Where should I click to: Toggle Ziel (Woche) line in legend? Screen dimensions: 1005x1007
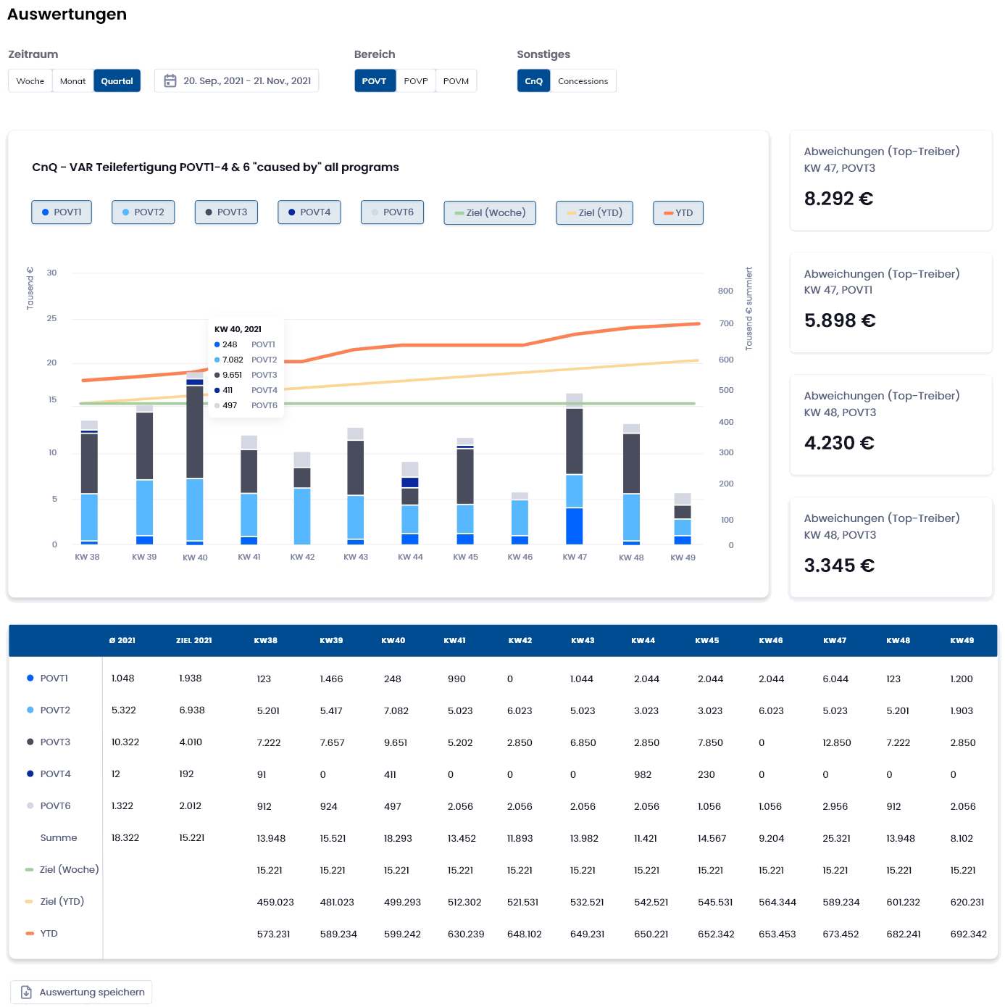490,213
